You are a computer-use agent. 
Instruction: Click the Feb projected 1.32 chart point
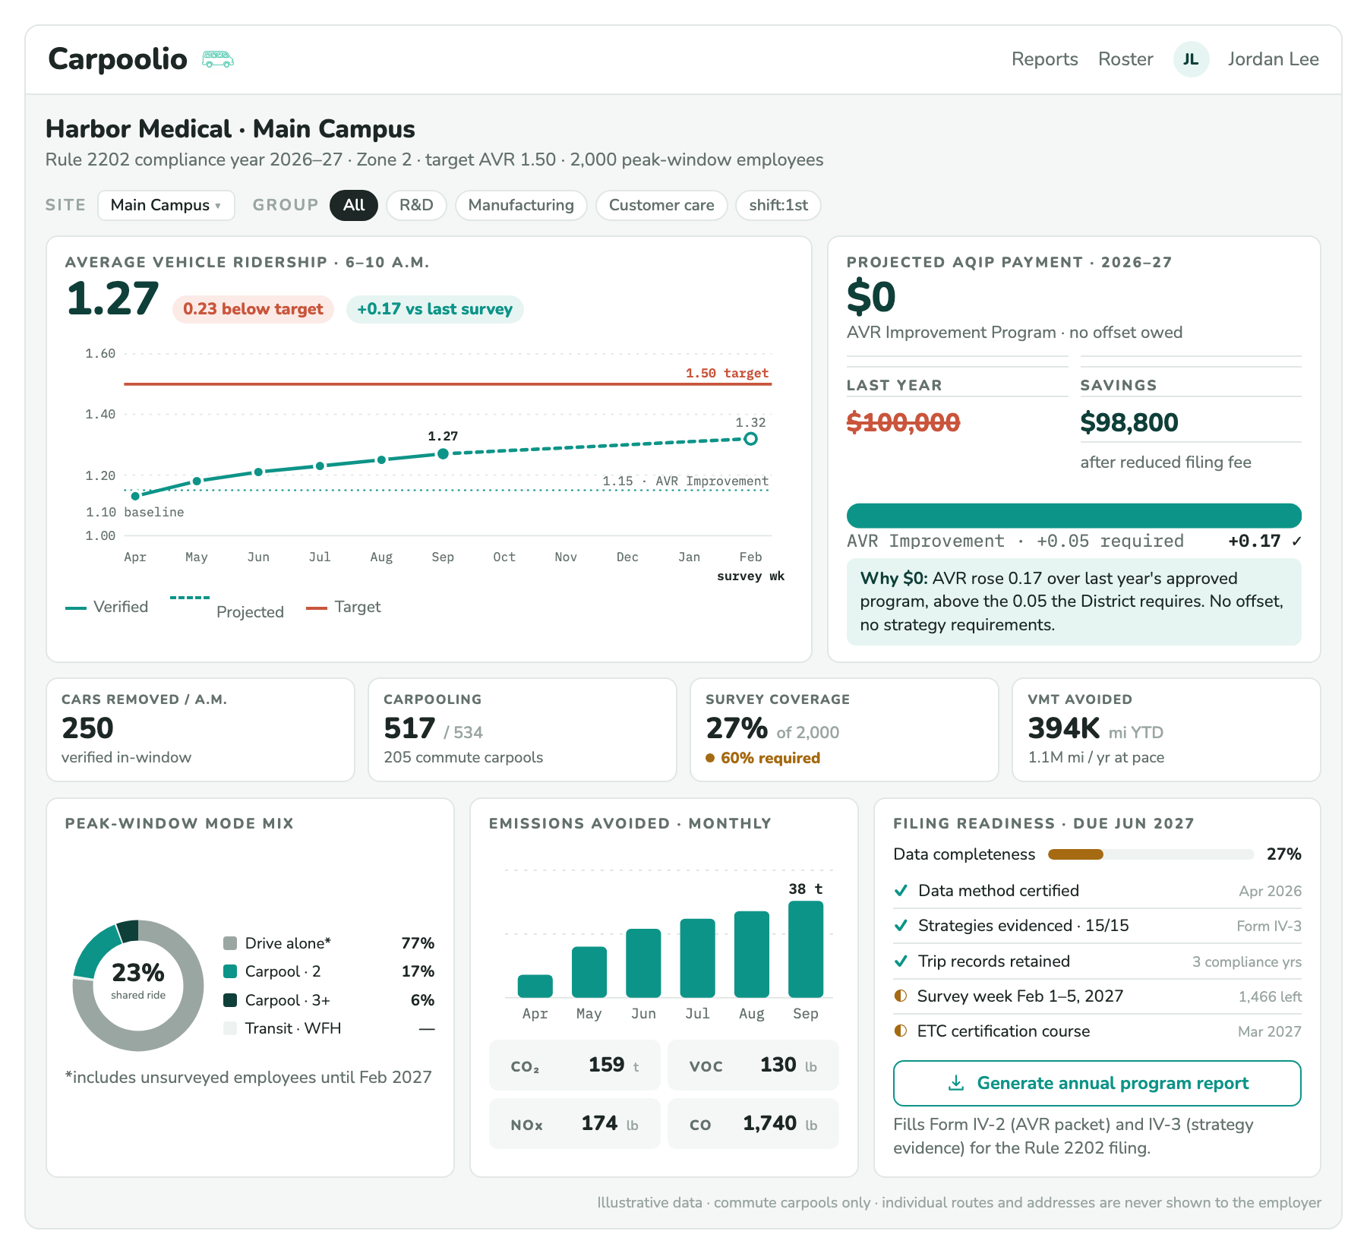750,439
